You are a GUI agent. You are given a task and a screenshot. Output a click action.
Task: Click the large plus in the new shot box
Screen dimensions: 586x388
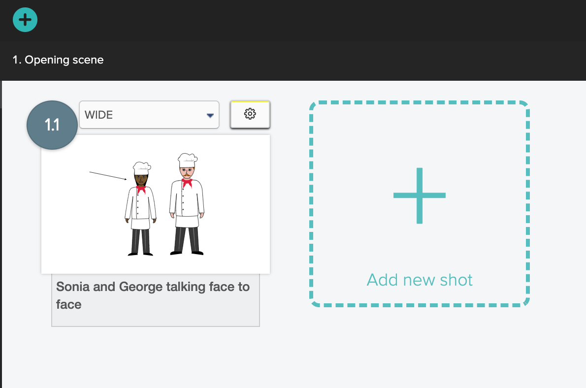click(420, 195)
